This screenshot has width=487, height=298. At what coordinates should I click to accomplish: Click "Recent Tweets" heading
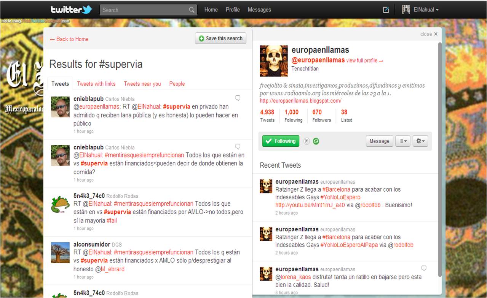coord(280,165)
